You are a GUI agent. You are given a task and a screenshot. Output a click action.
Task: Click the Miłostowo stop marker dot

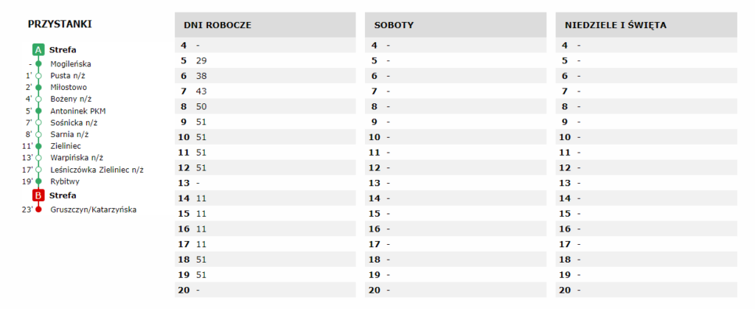[38, 87]
